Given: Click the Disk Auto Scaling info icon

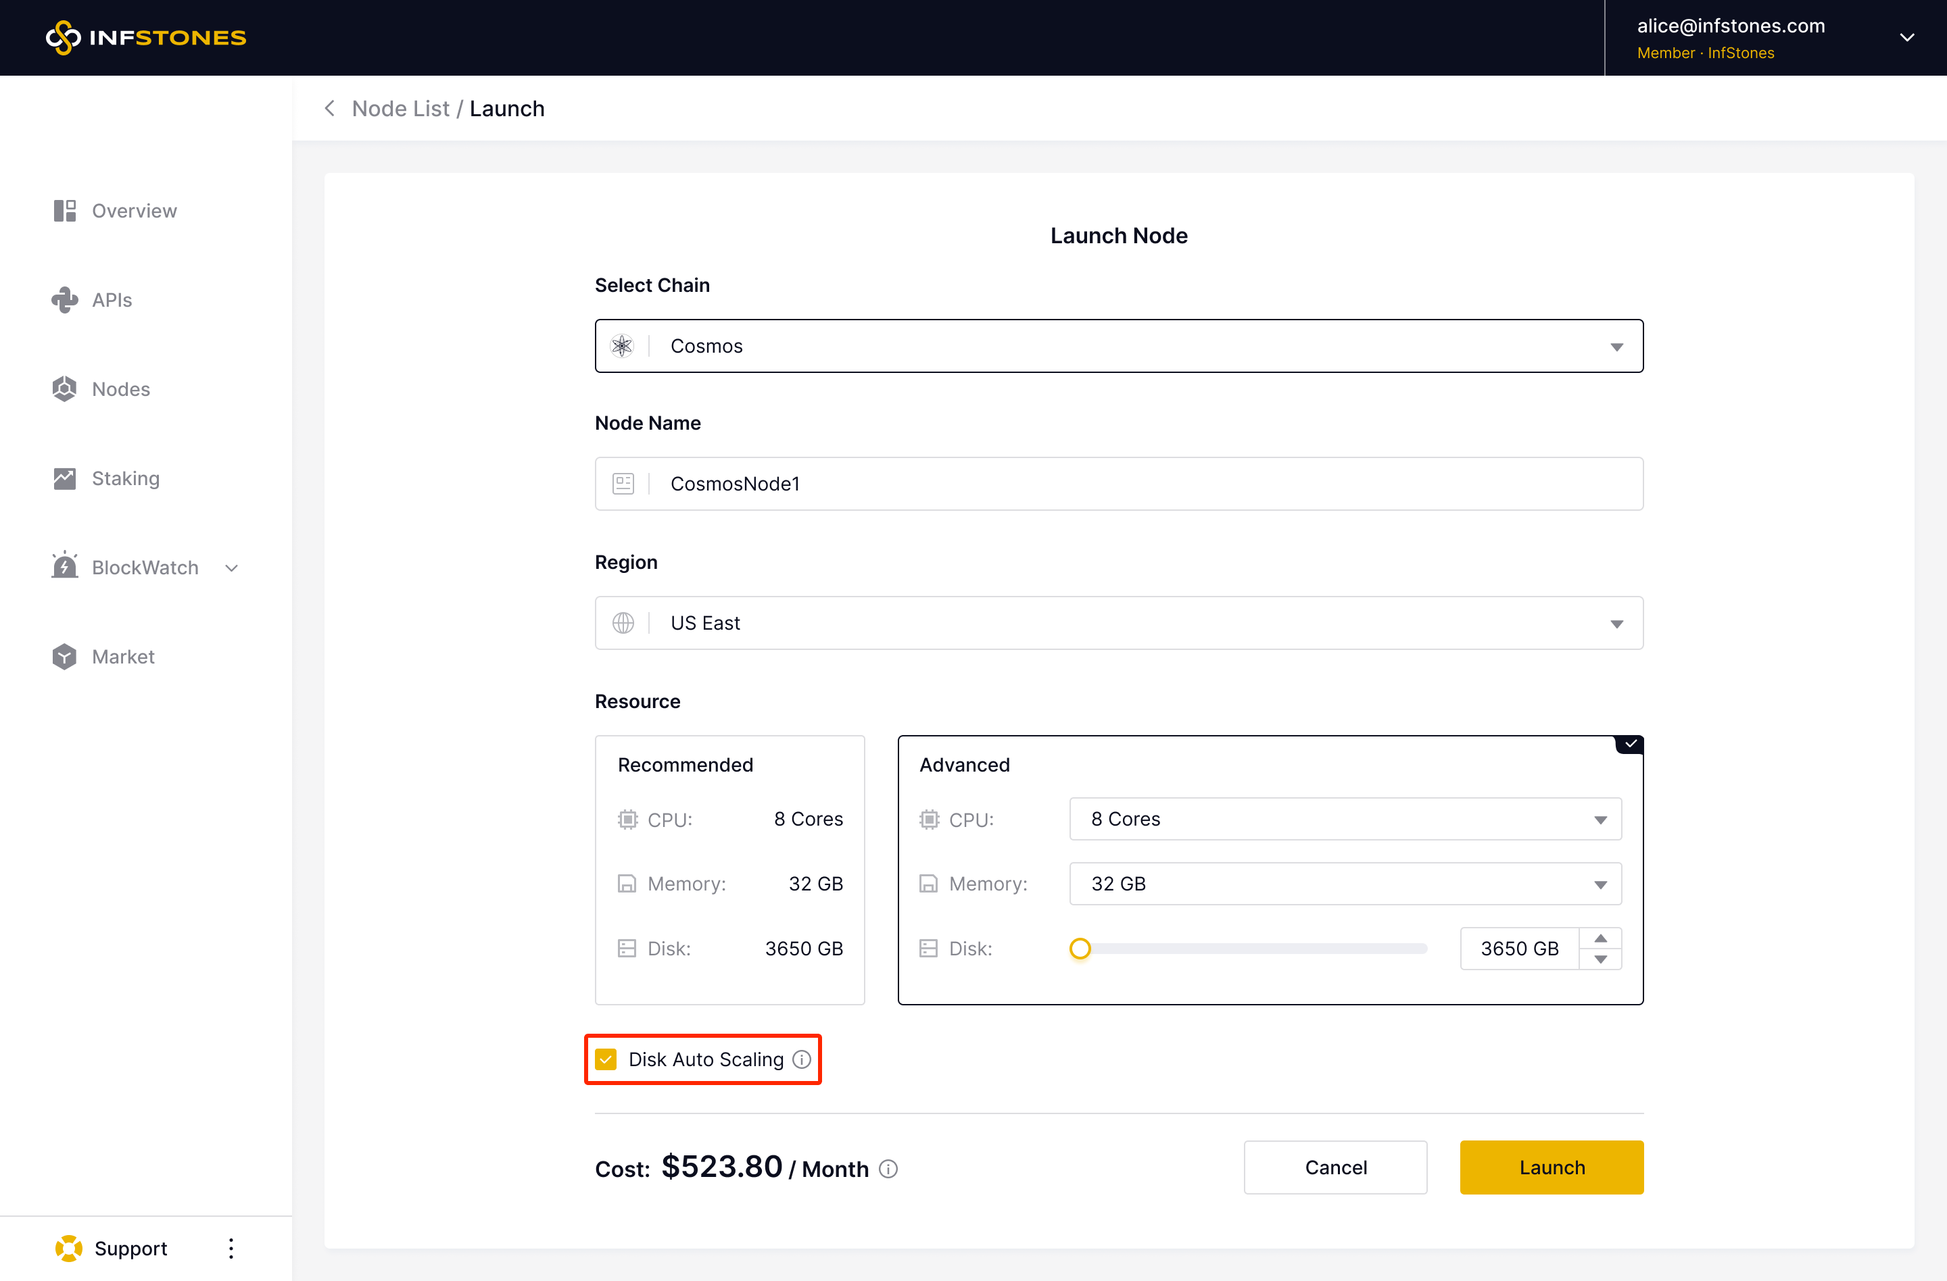Looking at the screenshot, I should [x=802, y=1059].
